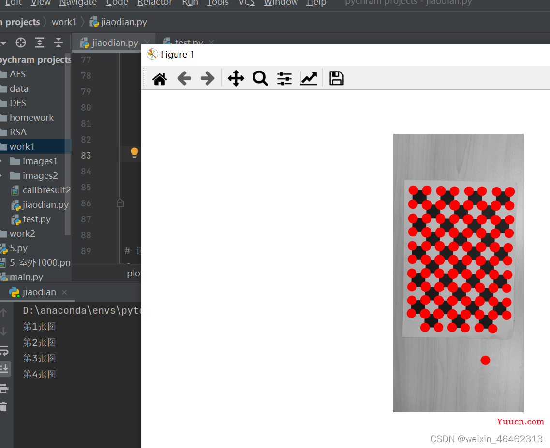Image resolution: width=550 pixels, height=448 pixels.
Task: Click down arrow in run panel
Action: tap(4, 331)
